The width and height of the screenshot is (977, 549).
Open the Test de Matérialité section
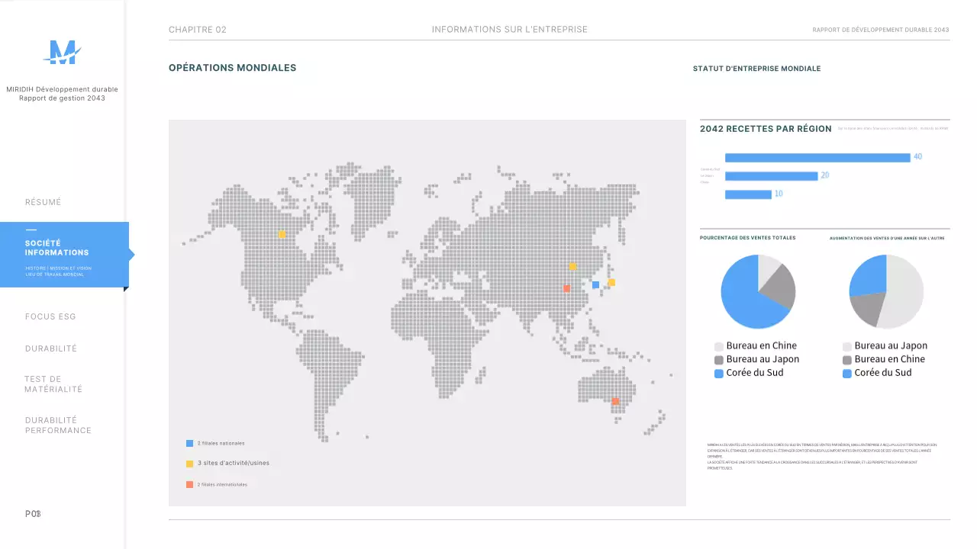point(53,384)
